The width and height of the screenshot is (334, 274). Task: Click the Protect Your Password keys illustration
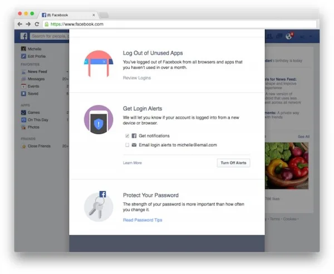(x=99, y=206)
